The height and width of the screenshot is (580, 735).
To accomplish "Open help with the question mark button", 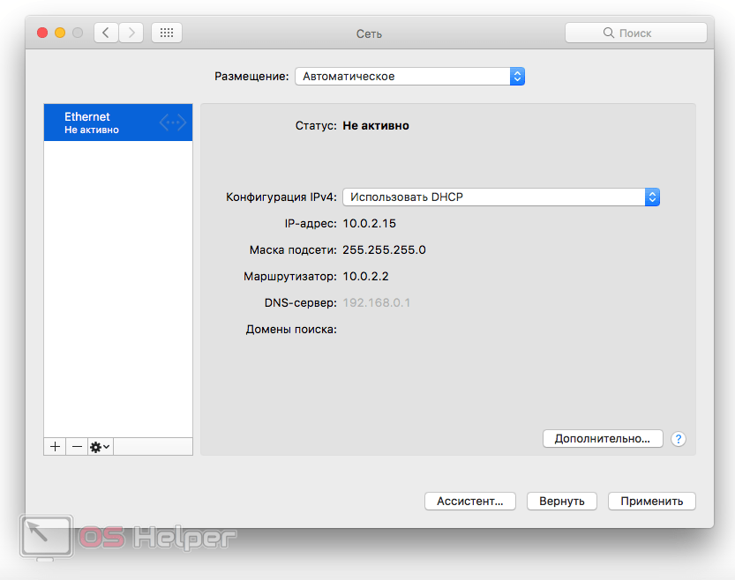I will pyautogui.click(x=679, y=439).
